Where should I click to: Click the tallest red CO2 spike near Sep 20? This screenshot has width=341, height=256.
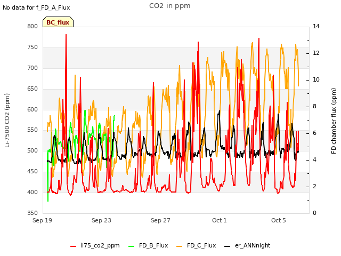coord(66,35)
